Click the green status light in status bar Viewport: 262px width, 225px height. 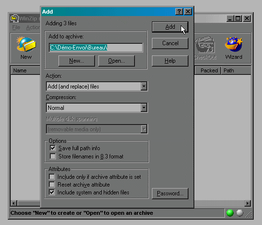click(x=230, y=213)
